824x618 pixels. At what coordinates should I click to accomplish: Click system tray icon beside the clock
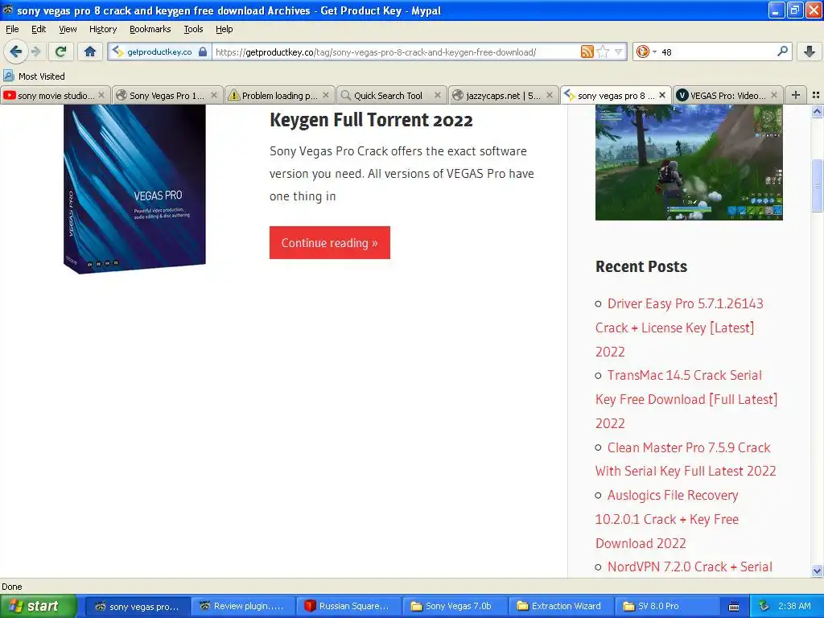pos(764,606)
